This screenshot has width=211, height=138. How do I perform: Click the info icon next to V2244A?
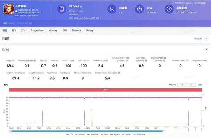point(81,6)
